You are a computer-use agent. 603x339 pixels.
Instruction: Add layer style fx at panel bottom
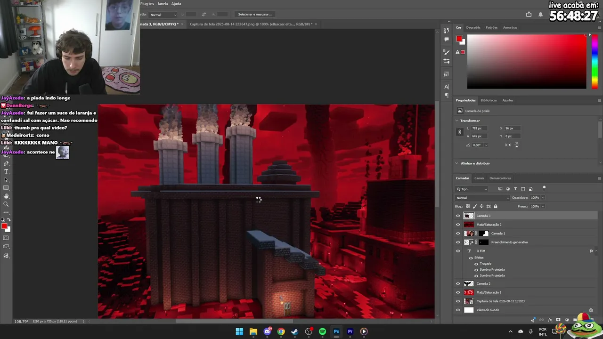(x=550, y=320)
